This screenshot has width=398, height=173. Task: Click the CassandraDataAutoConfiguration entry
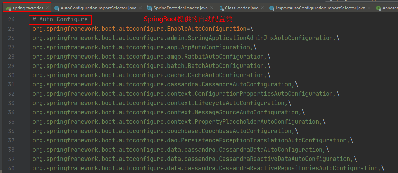click(x=181, y=150)
